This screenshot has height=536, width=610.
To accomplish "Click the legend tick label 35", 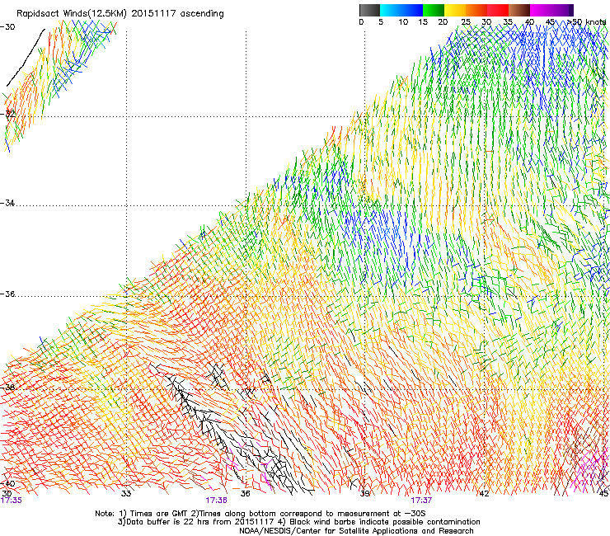I will [508, 22].
